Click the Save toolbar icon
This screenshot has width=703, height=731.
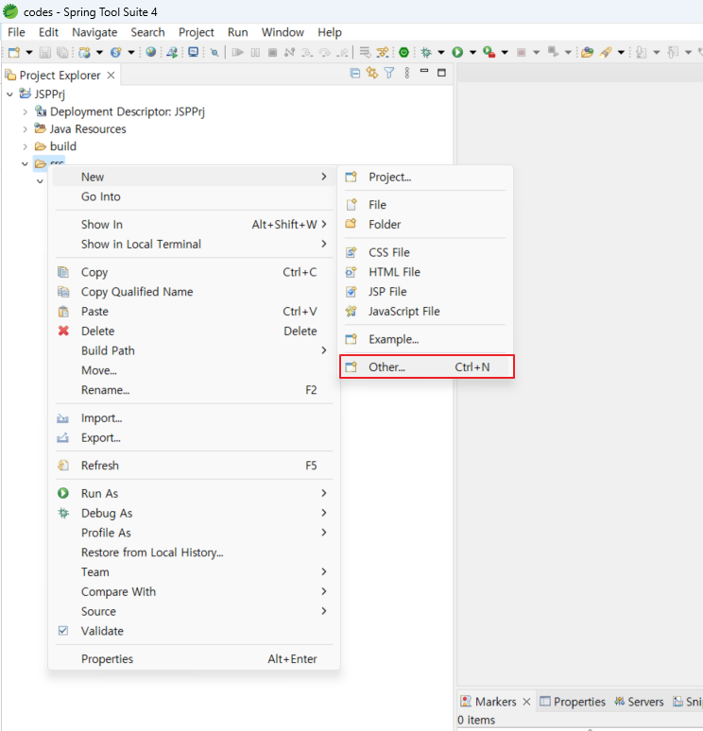coord(44,52)
